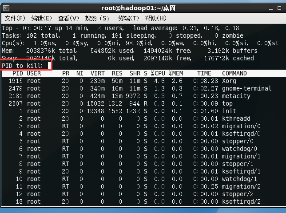This screenshot has width=286, height=213.
Task: Select the ksoftirqd/0 process command
Action: (x=241, y=134)
